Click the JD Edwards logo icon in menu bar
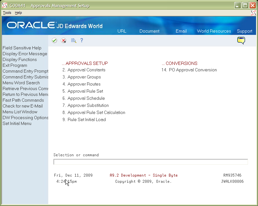 click(253, 13)
